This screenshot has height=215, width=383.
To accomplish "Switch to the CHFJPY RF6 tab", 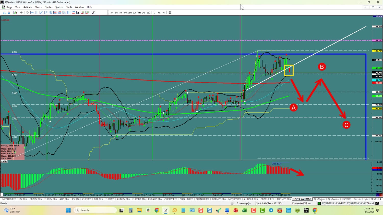I will pos(171,199).
